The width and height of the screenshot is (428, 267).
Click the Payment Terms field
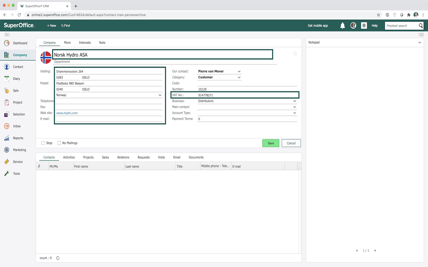click(247, 119)
